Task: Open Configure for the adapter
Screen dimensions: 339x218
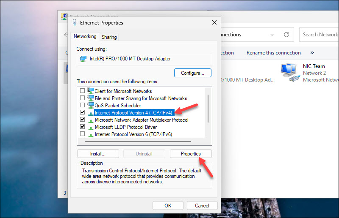Action: pyautogui.click(x=193, y=73)
